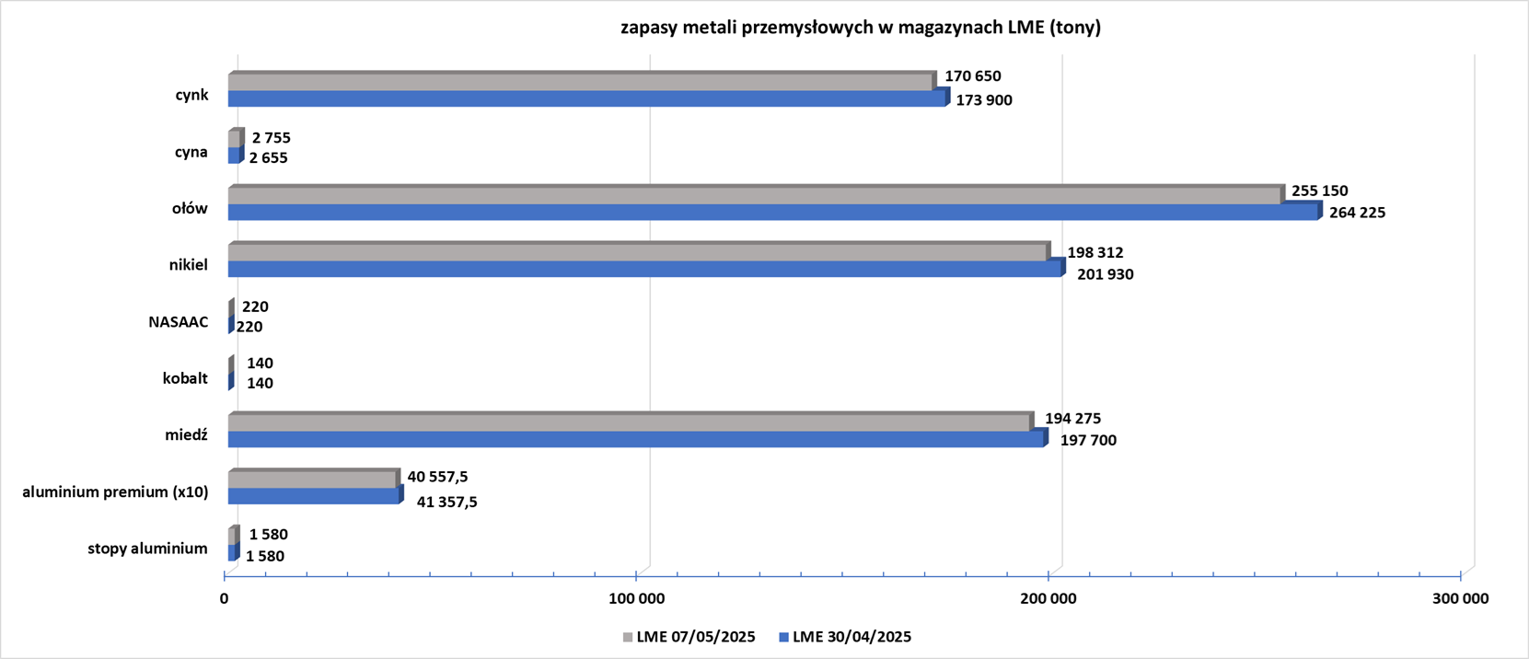Click data label 264 225
Viewport: 1529px width, 659px height.
pyautogui.click(x=1357, y=213)
